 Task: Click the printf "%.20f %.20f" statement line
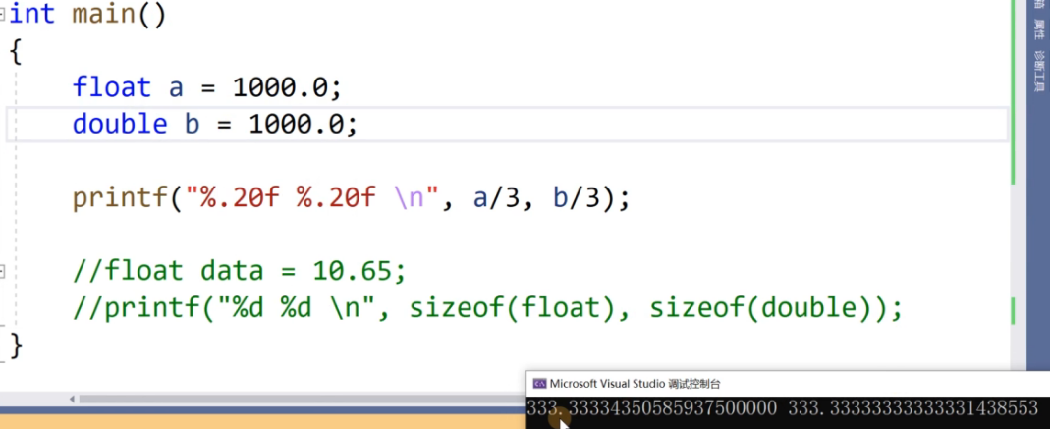pos(351,198)
